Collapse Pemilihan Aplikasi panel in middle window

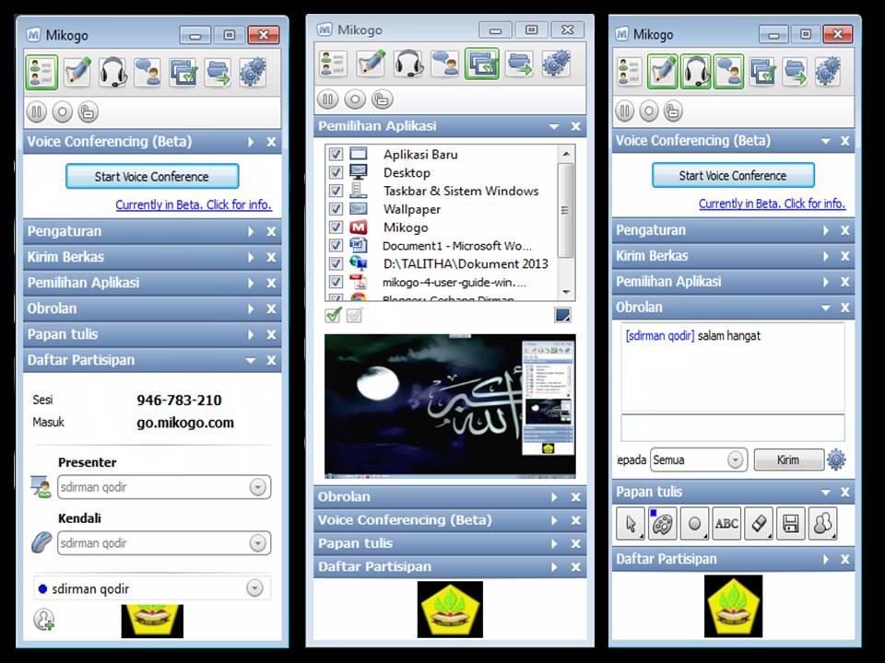[x=554, y=127]
